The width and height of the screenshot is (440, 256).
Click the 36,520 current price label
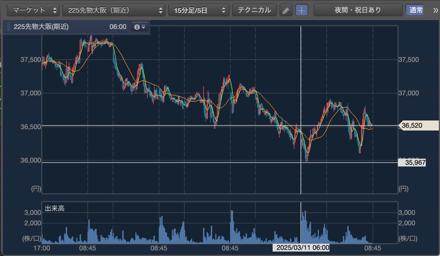coord(418,126)
